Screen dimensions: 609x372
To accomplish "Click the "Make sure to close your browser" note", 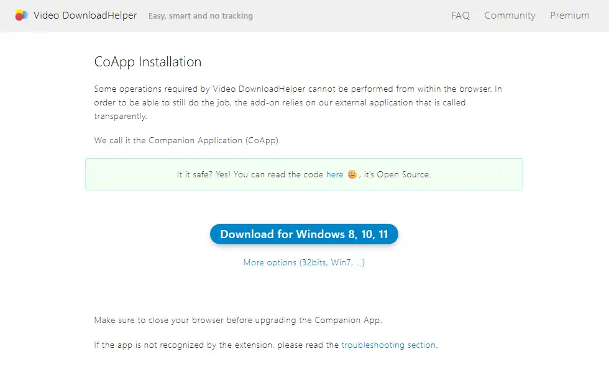I will pyautogui.click(x=238, y=320).
